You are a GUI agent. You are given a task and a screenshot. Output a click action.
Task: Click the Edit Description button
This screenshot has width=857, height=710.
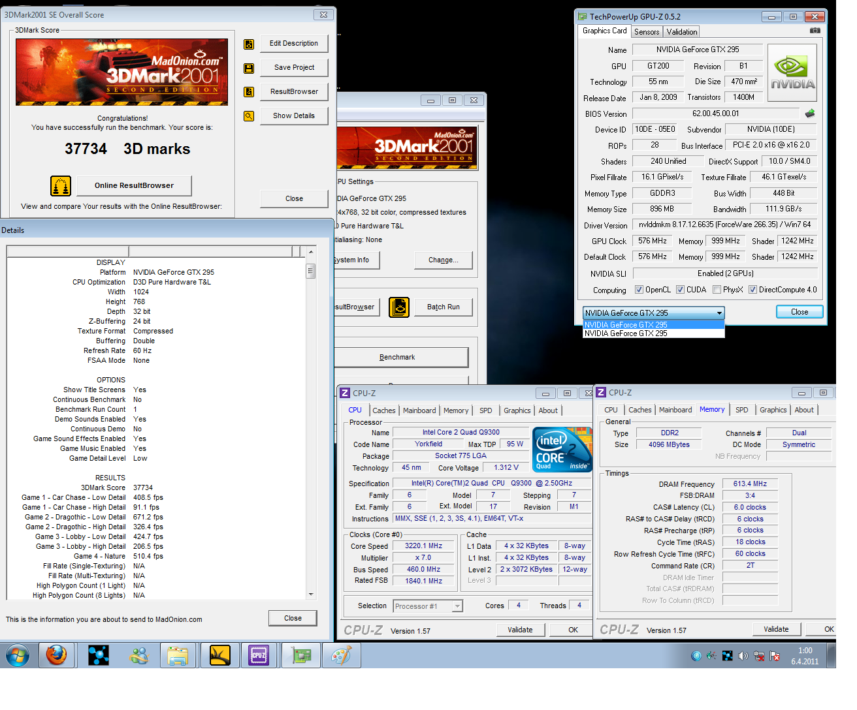(x=294, y=44)
